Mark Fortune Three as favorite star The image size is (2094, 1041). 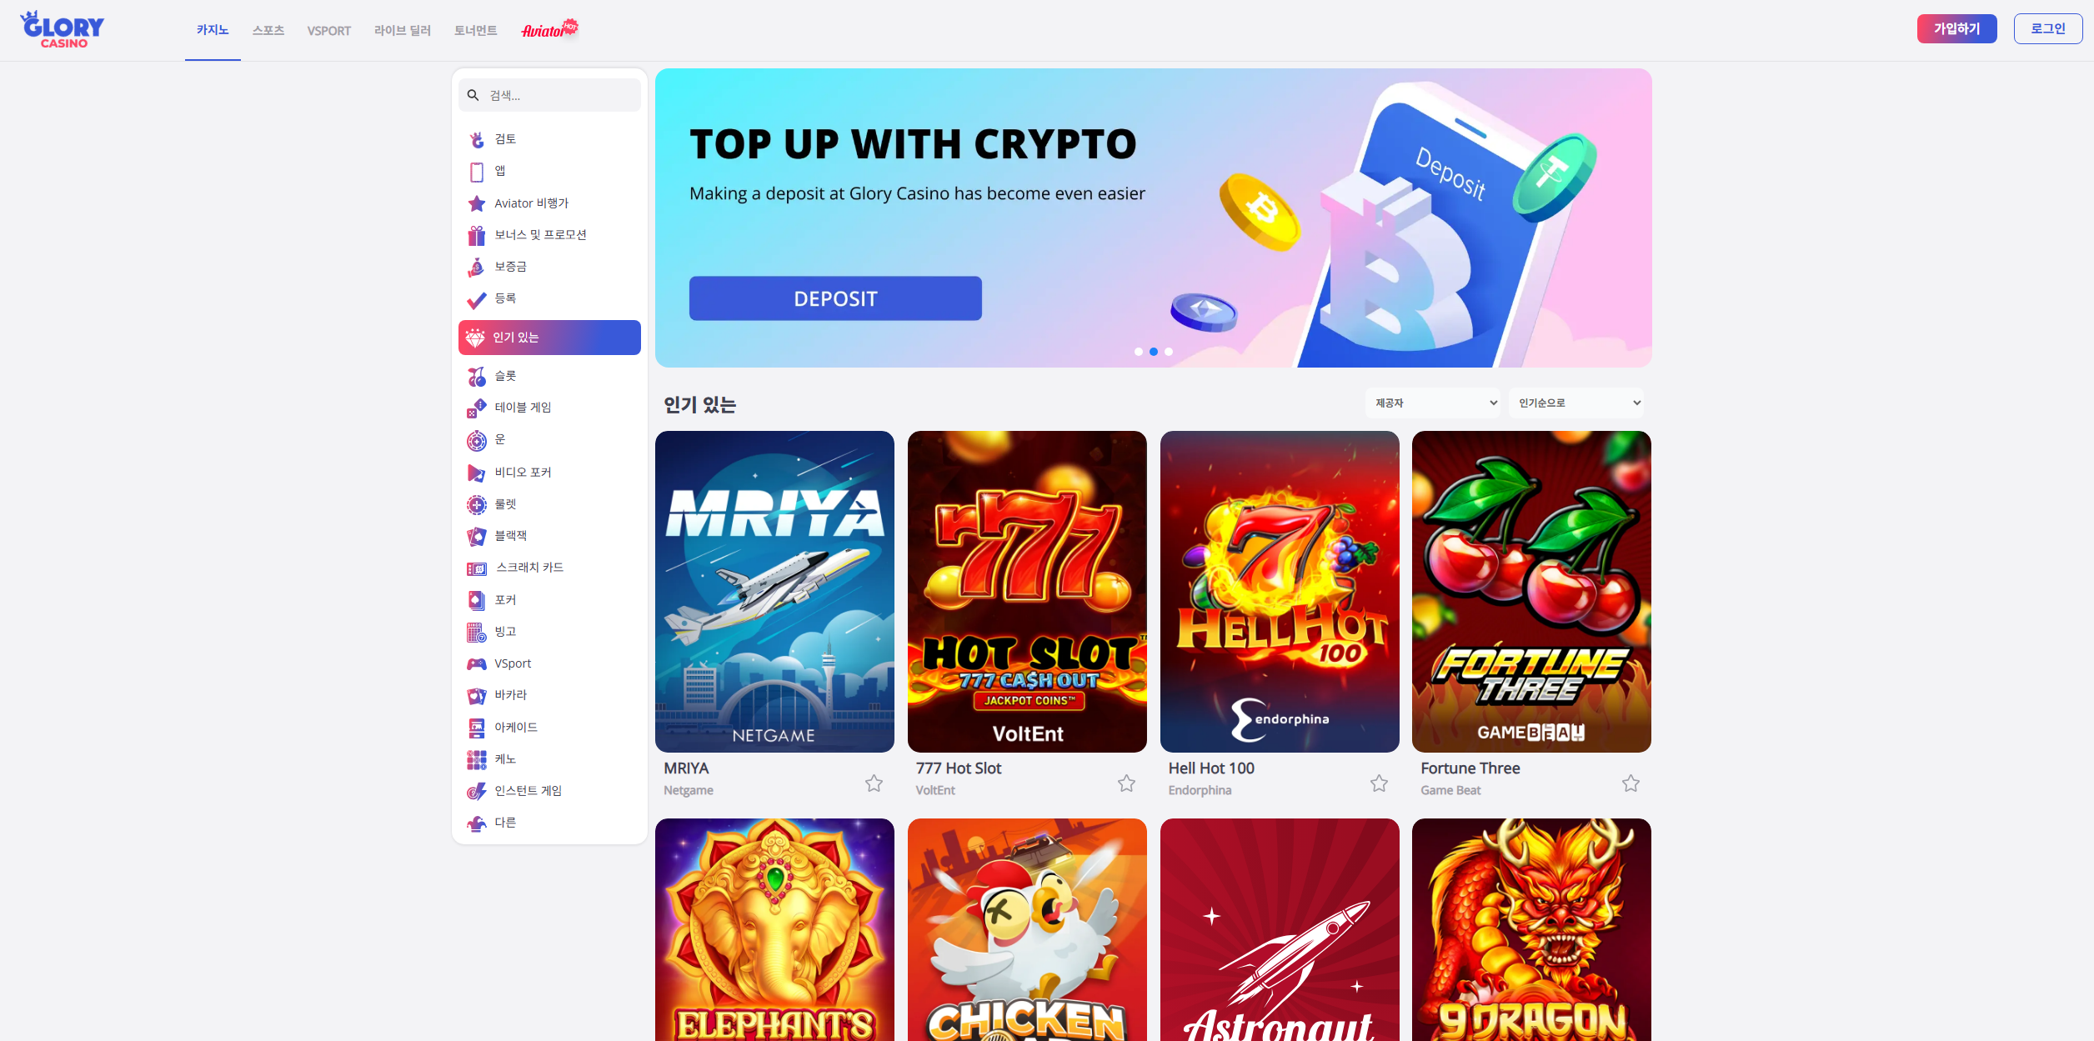1631,783
